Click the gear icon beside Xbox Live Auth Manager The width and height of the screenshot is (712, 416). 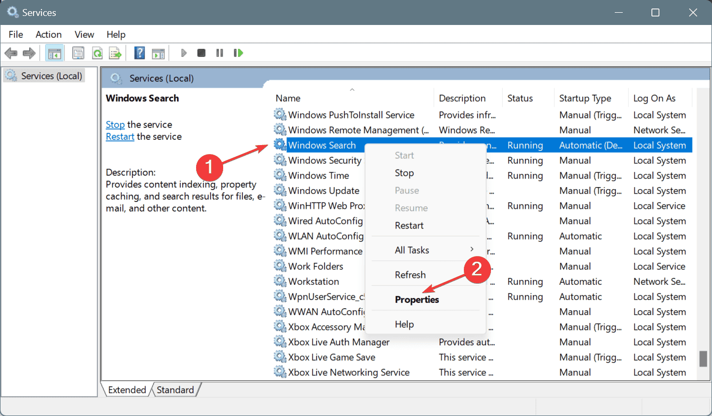pyautogui.click(x=279, y=342)
